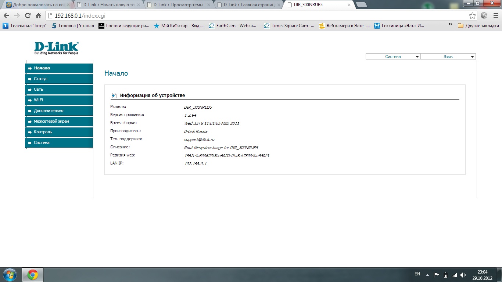The image size is (502, 282).
Task: Click the support@dlink.ru address
Action: click(x=199, y=140)
